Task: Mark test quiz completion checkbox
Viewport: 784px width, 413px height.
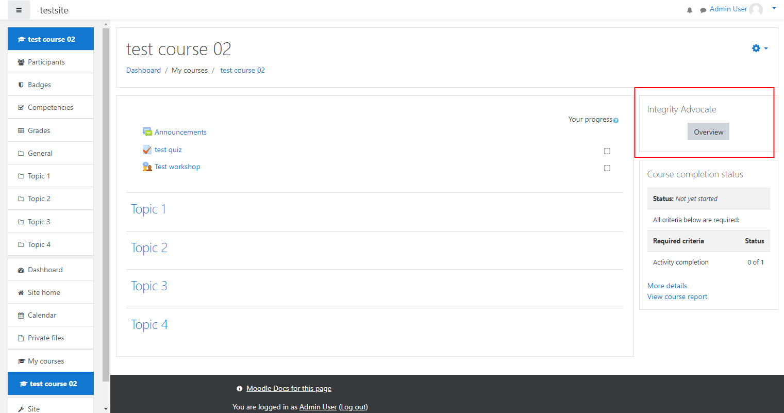Action: [x=607, y=151]
